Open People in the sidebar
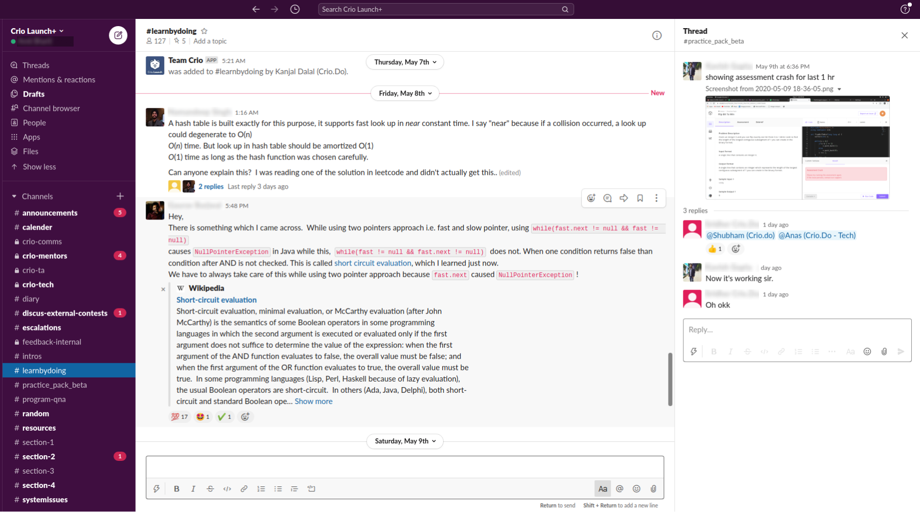The width and height of the screenshot is (920, 512). coord(34,123)
